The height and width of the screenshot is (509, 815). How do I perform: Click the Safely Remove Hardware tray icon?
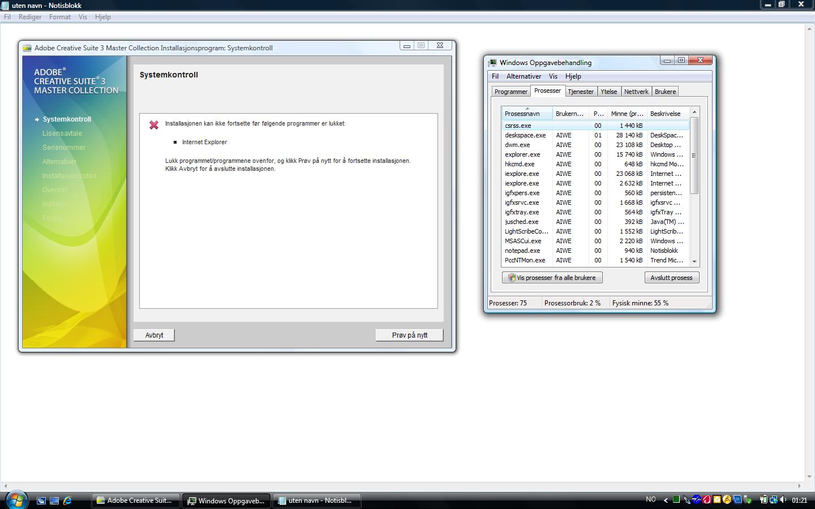[x=748, y=499]
